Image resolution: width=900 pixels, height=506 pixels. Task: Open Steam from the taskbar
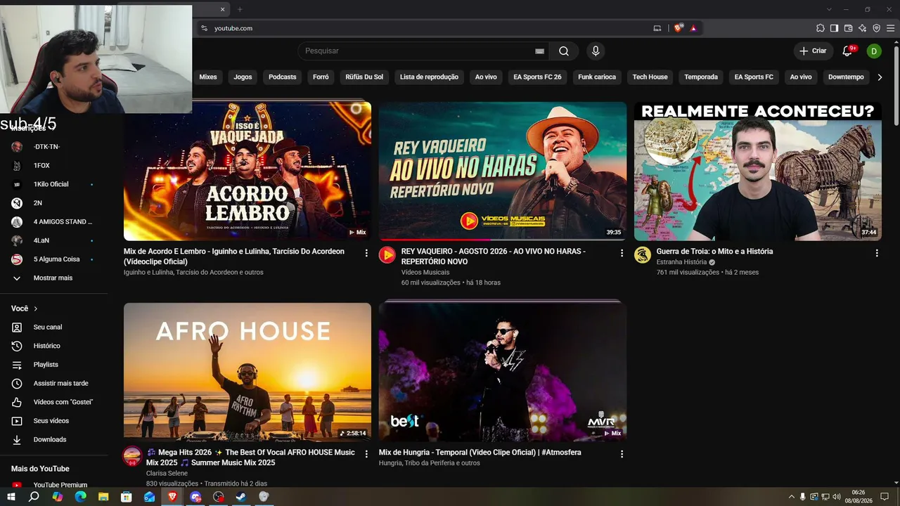(x=241, y=497)
